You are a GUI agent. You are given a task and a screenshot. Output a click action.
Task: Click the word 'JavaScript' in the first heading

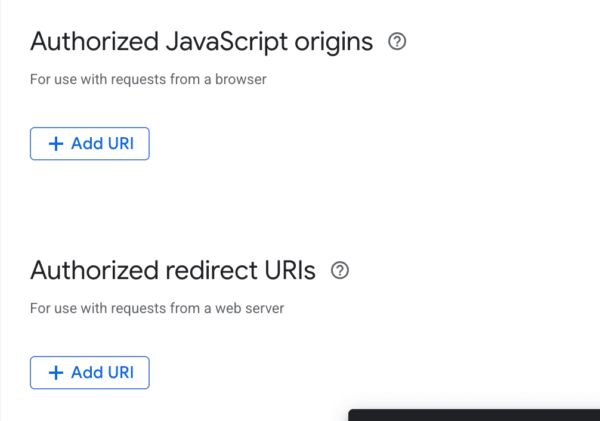point(227,42)
